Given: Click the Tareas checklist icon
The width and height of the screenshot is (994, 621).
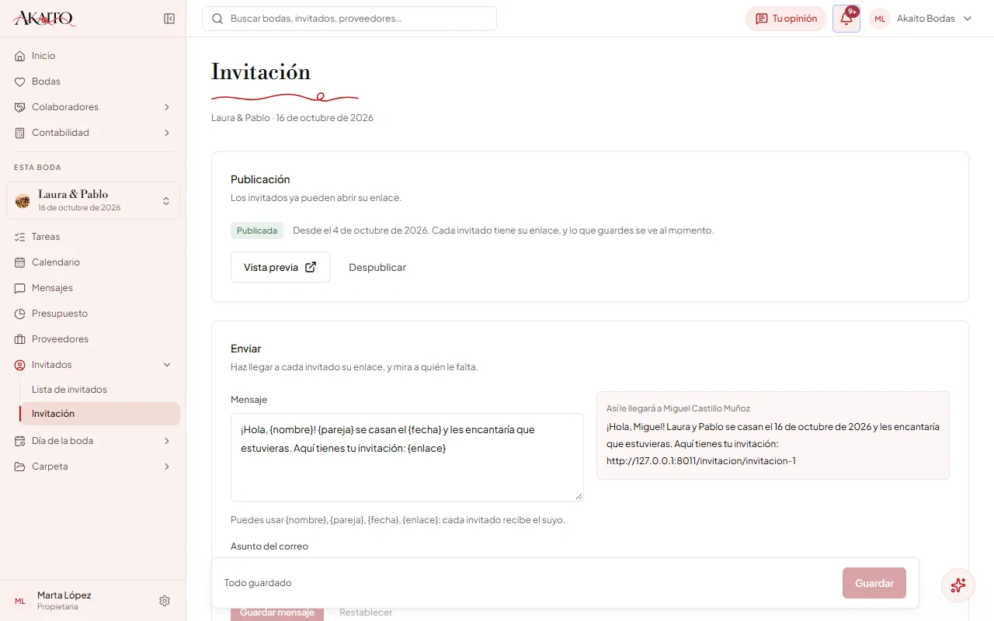Looking at the screenshot, I should tap(20, 237).
